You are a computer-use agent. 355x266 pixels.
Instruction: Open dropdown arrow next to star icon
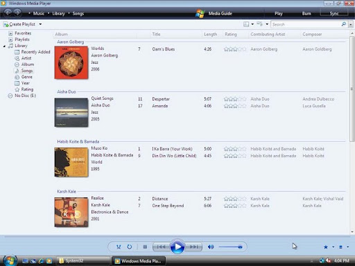tap(333, 247)
